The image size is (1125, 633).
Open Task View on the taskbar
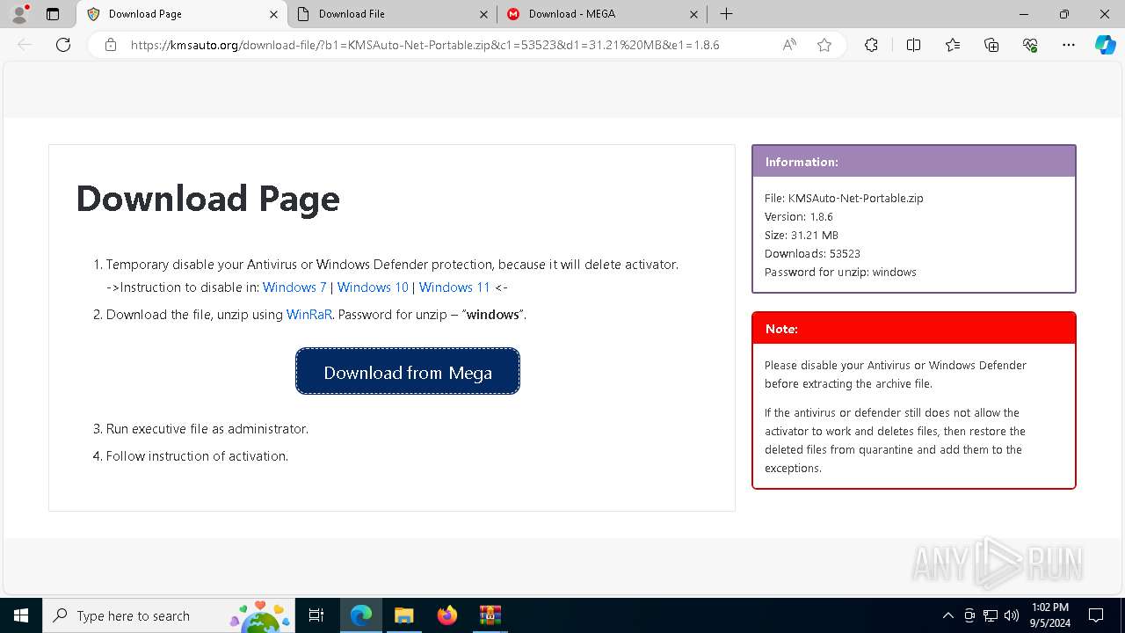click(x=316, y=615)
